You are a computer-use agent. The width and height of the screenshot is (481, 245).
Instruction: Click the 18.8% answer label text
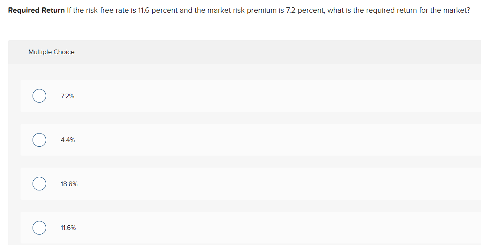pos(69,183)
